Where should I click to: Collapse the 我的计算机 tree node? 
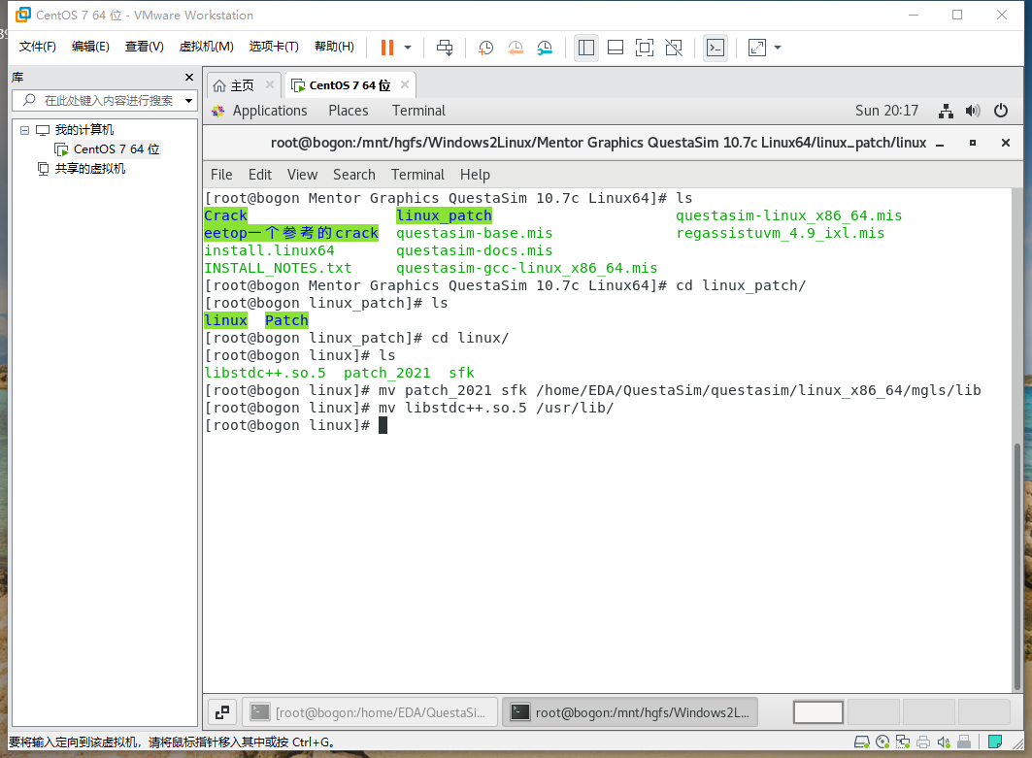coord(24,130)
